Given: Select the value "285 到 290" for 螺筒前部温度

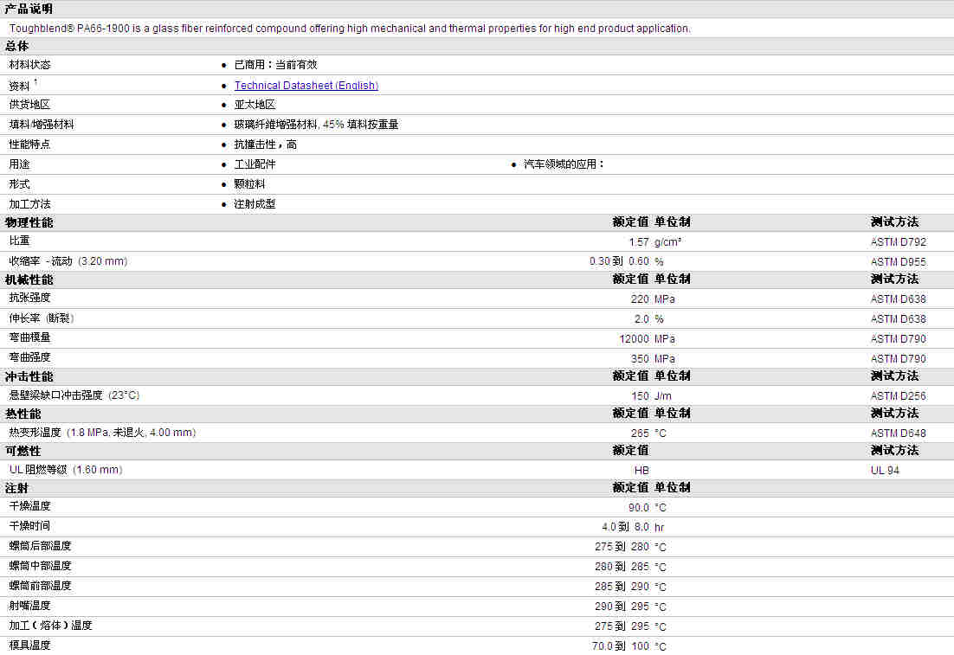Looking at the screenshot, I should (x=622, y=587).
